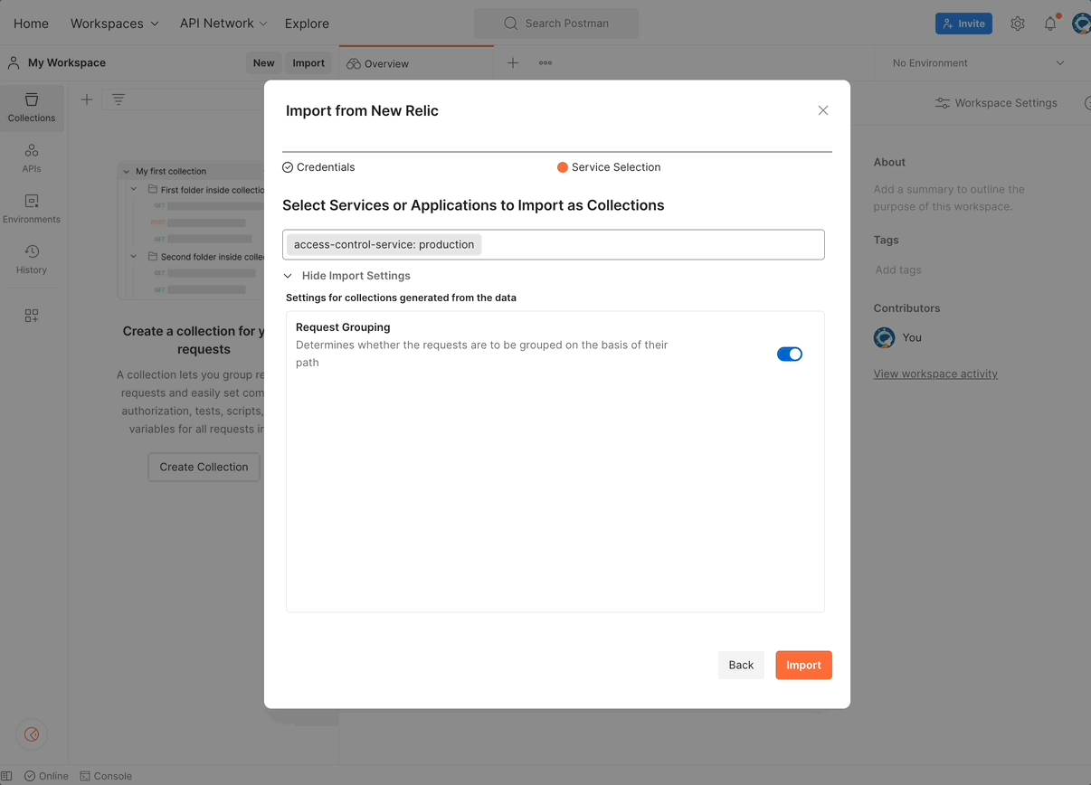1091x785 pixels.
Task: Click the search magnifier icon
Action: tap(511, 24)
